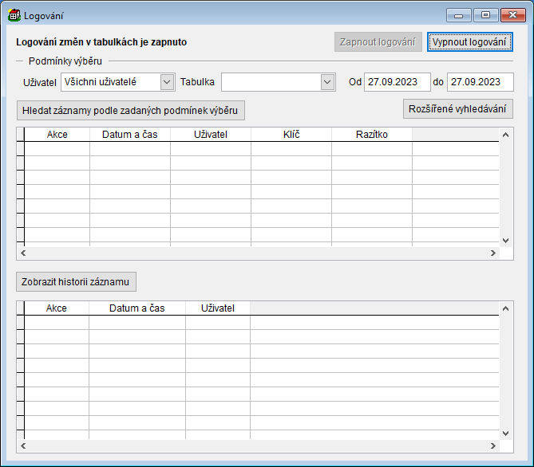
Task: Click Uživatel header in lower table
Action: click(217, 308)
